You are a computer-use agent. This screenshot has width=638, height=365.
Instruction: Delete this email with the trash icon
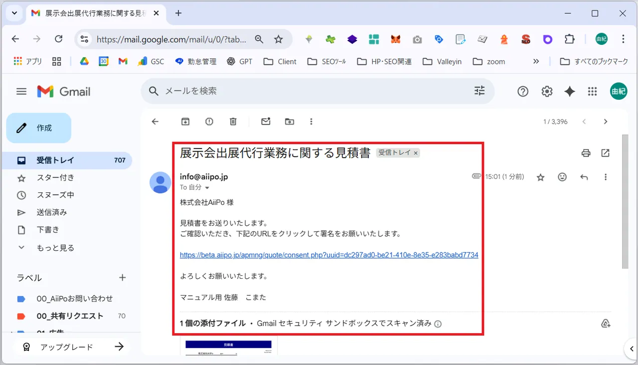tap(233, 122)
